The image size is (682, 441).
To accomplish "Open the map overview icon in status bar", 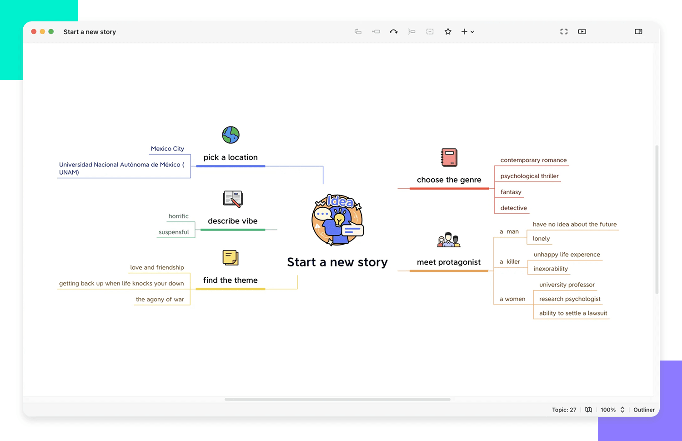I will click(x=588, y=410).
